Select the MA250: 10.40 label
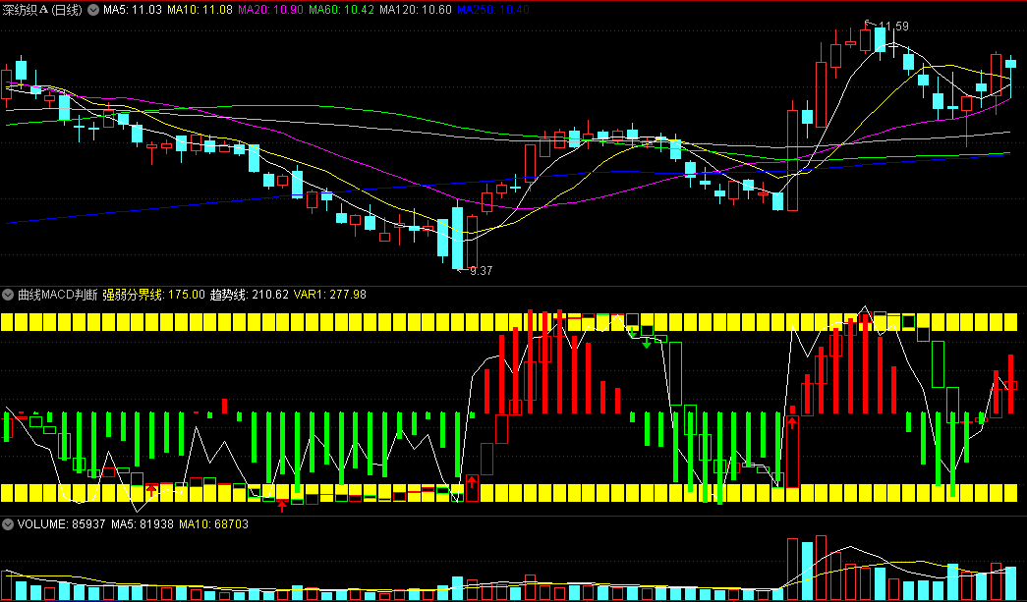 tap(493, 10)
